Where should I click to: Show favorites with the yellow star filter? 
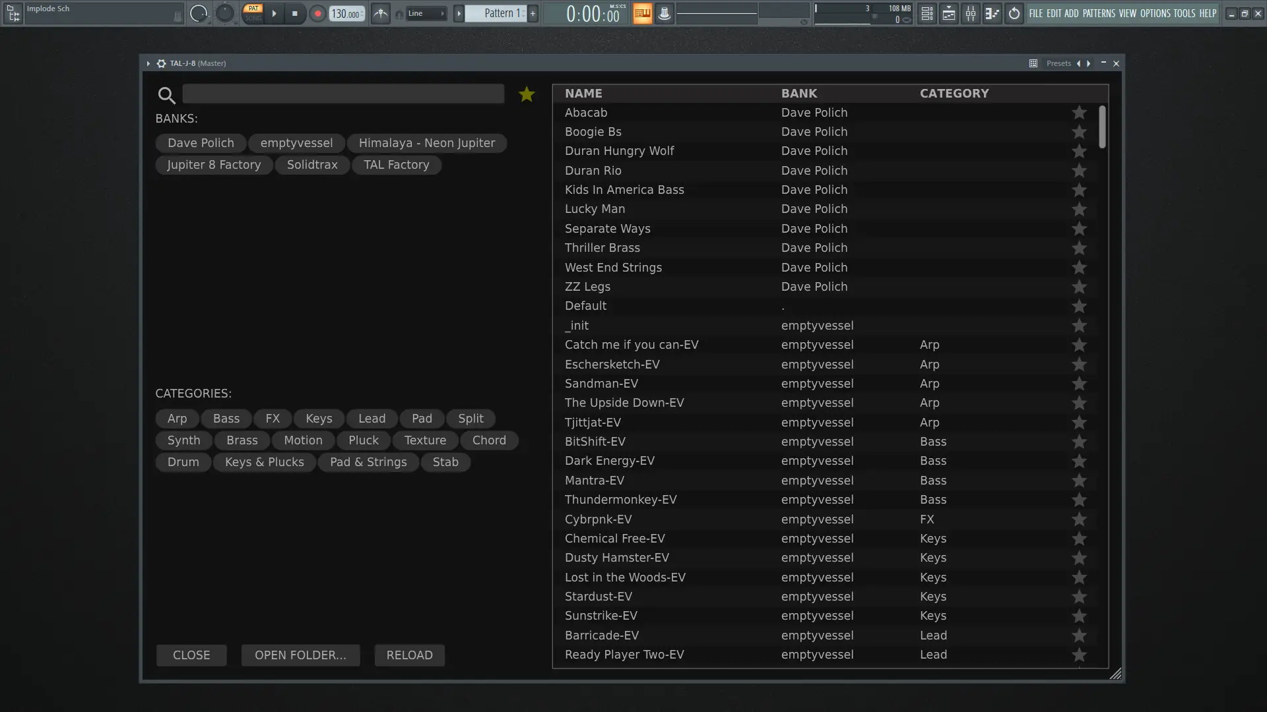[527, 95]
